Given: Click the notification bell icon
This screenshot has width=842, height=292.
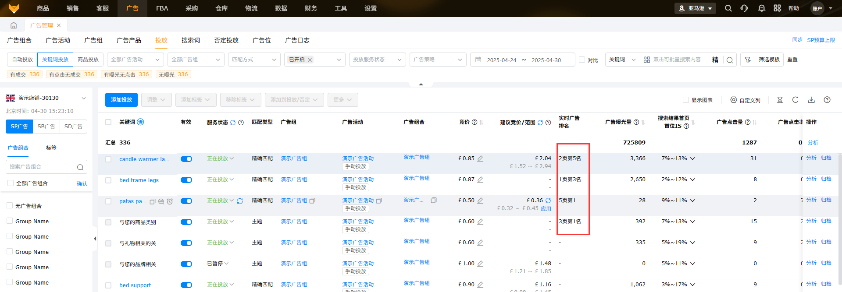Looking at the screenshot, I should 761,8.
